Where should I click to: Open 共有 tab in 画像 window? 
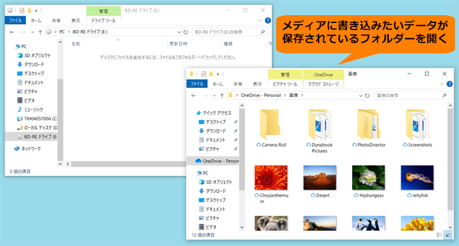tap(237, 84)
